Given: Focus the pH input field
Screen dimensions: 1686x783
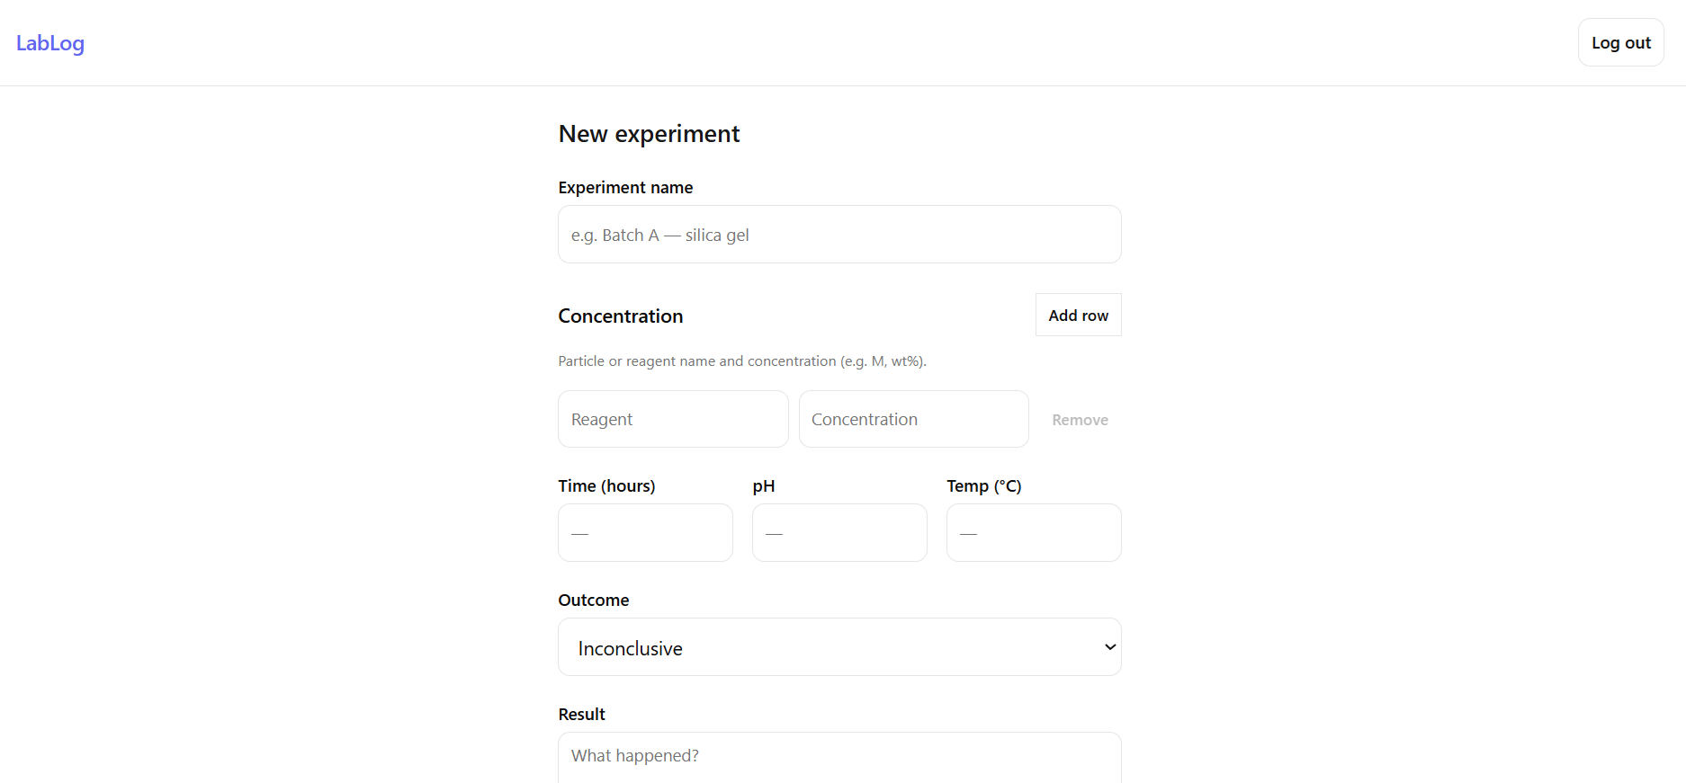Looking at the screenshot, I should pyautogui.click(x=839, y=533).
